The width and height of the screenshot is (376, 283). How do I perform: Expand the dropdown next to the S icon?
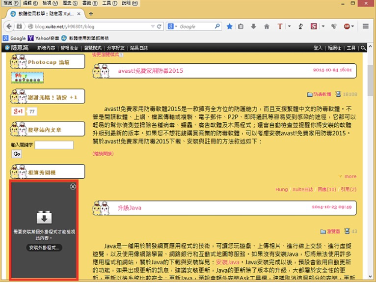tap(323, 27)
